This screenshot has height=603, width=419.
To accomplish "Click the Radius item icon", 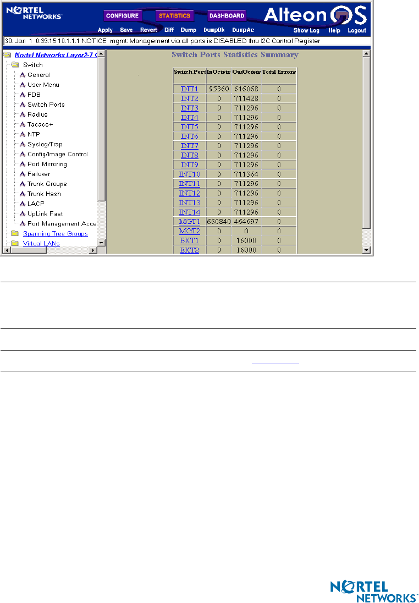I will pos(23,114).
